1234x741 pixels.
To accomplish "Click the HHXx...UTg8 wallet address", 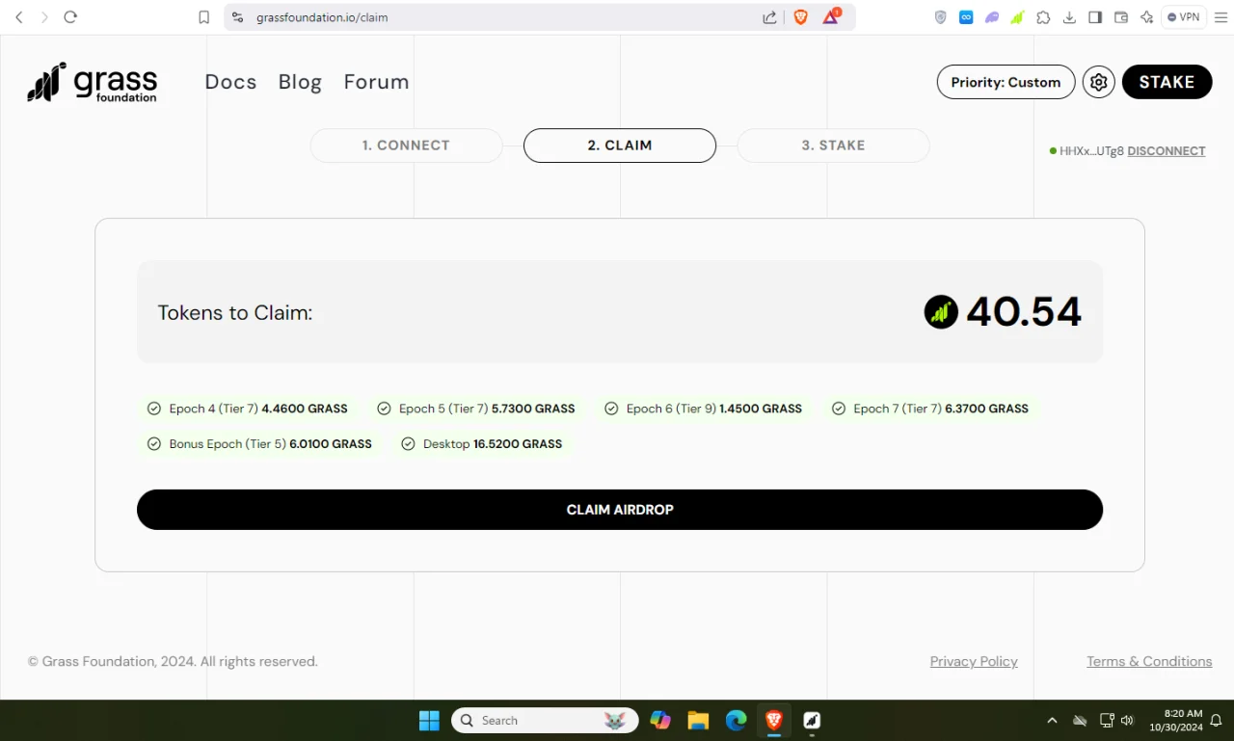I will coord(1091,151).
